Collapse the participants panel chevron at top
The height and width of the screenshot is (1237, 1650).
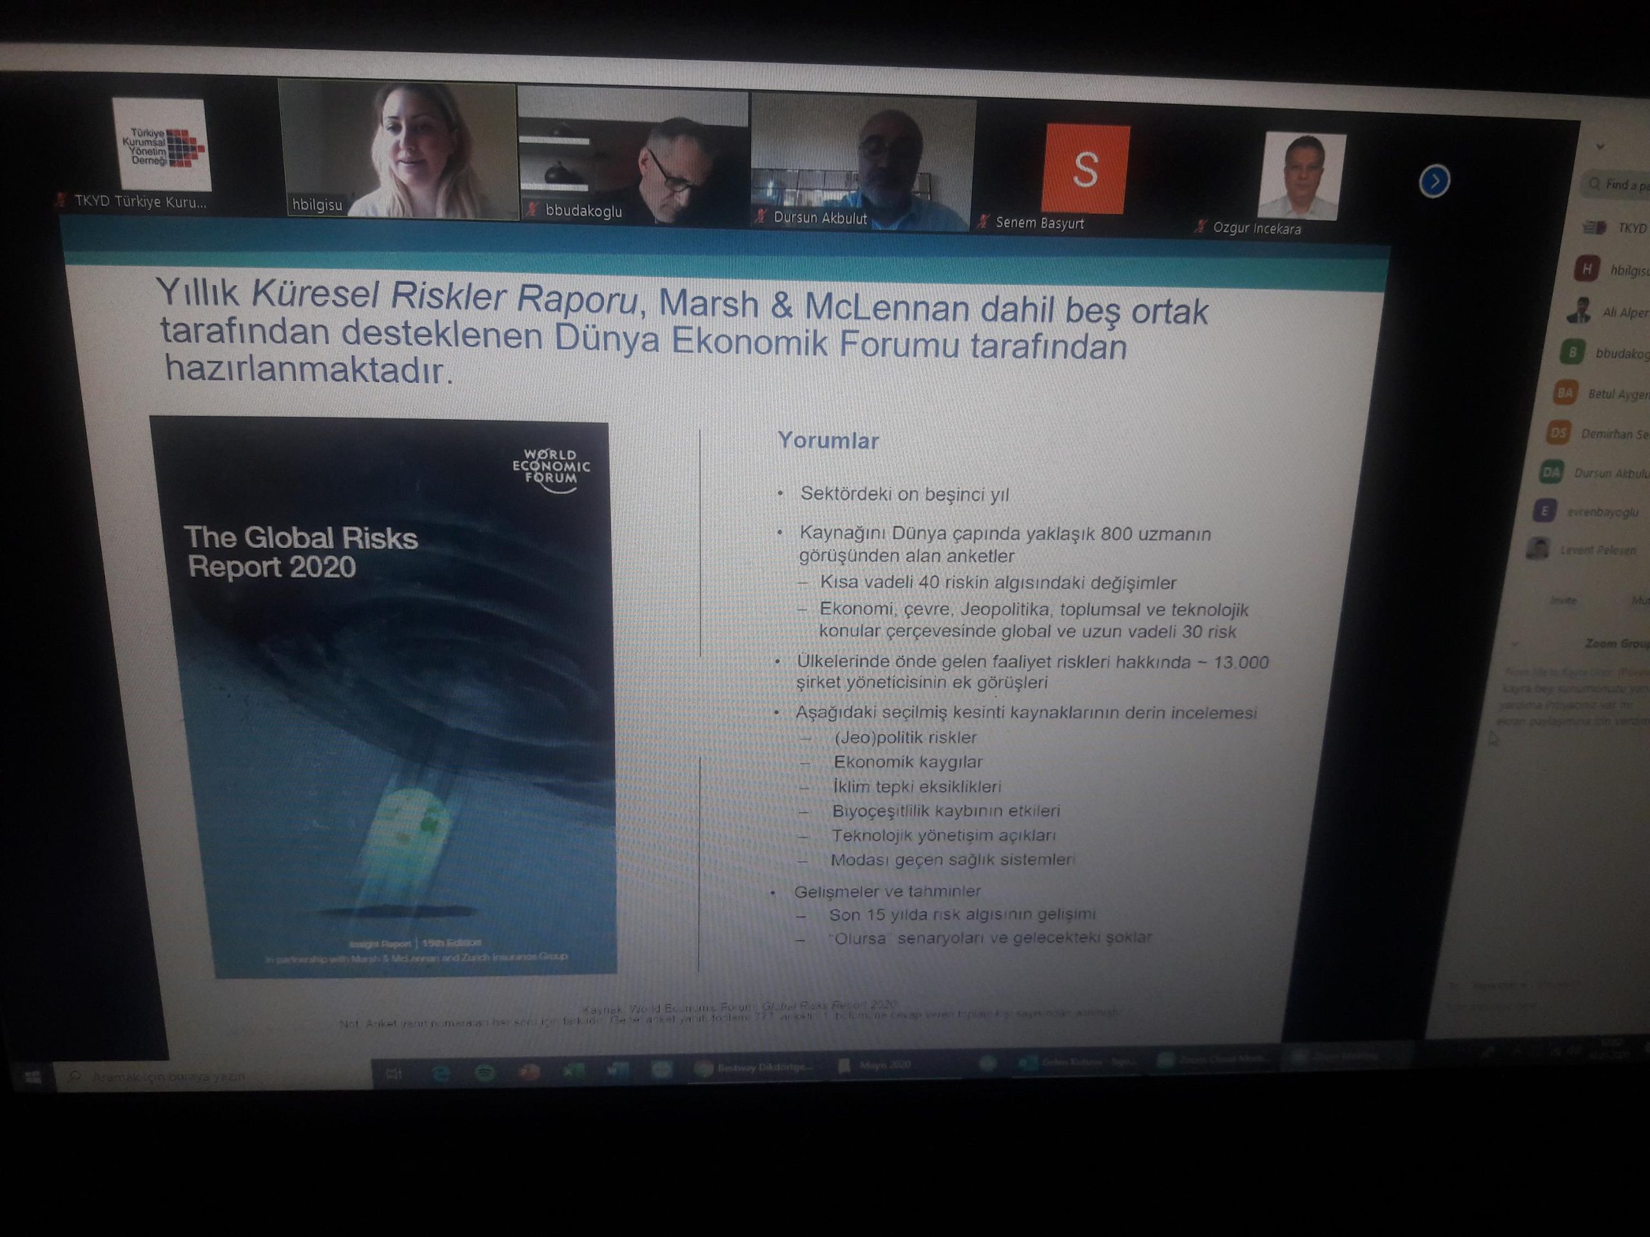tap(1599, 147)
